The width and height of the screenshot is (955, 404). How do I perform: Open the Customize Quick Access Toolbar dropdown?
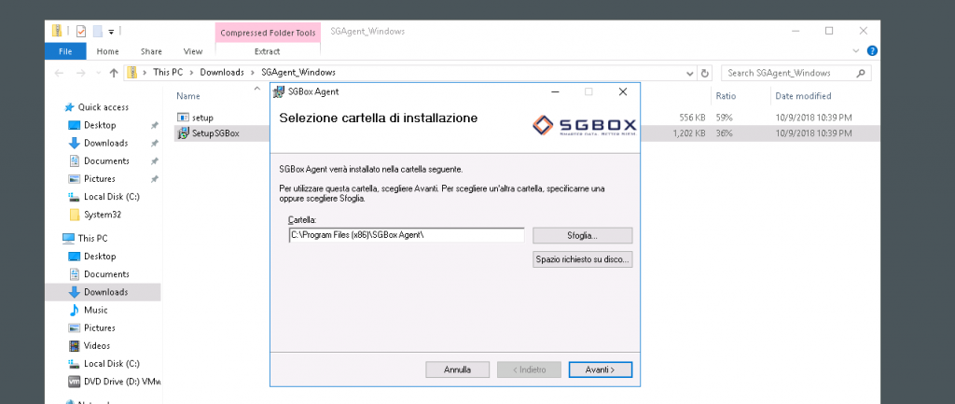112,31
